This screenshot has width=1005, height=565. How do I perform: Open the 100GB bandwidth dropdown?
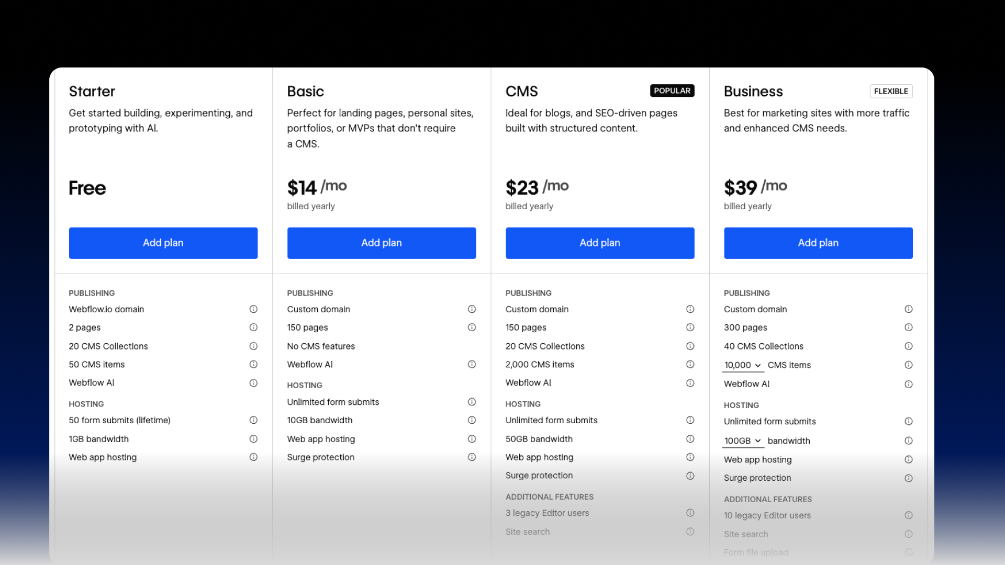[742, 440]
